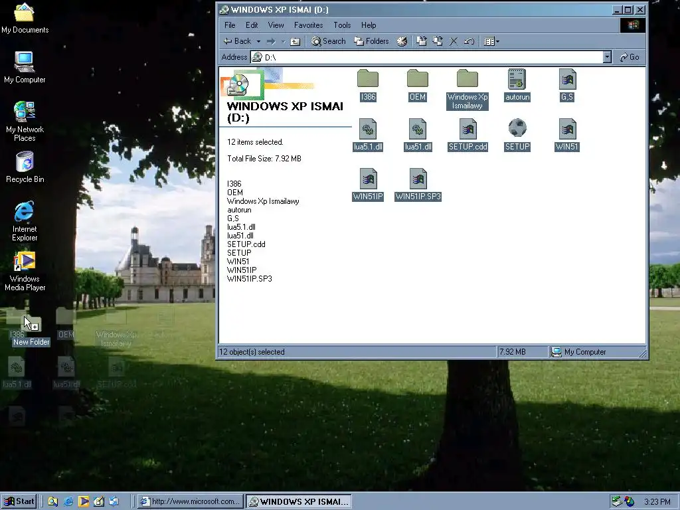
Task: Open the History toolbar icon
Action: [x=402, y=42]
